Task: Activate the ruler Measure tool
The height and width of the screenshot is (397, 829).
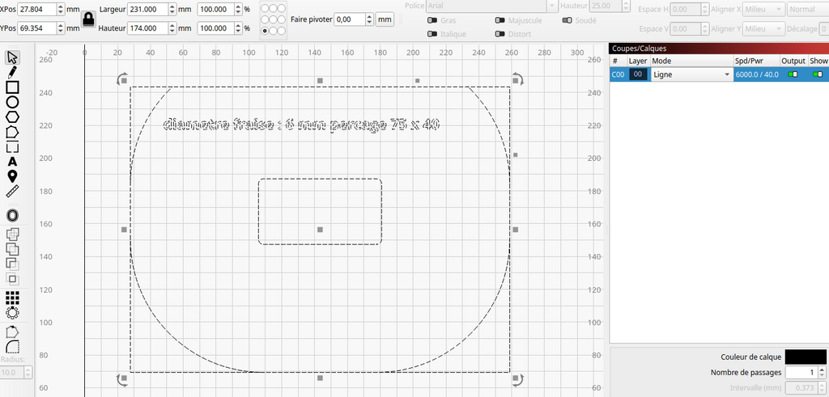Action: tap(13, 191)
